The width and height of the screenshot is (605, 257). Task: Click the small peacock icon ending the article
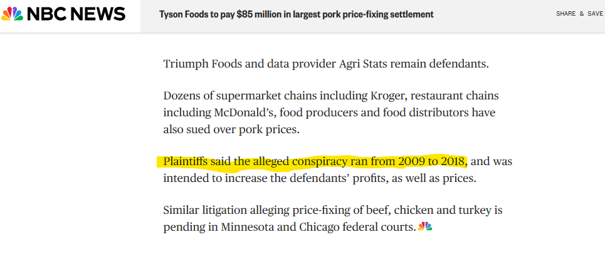coord(425,227)
